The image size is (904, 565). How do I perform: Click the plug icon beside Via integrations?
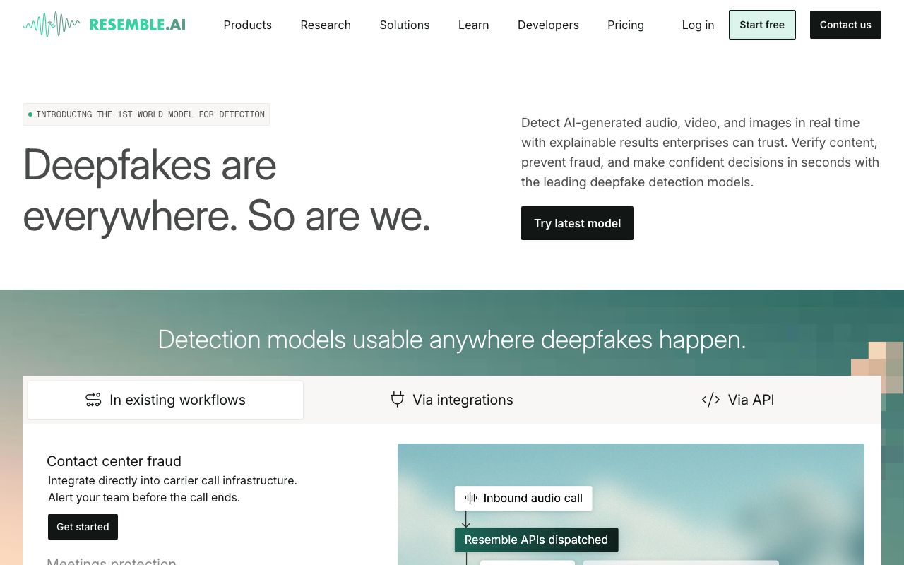pos(398,399)
